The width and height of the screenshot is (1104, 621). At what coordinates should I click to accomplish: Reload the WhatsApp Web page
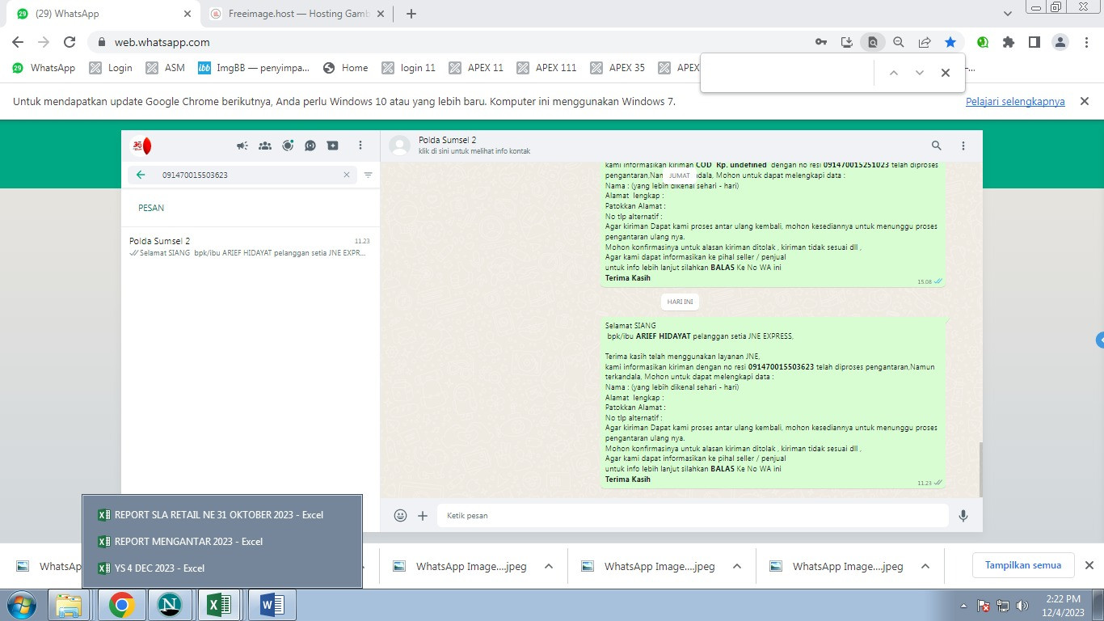70,42
